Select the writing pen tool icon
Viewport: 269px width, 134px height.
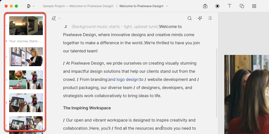(54, 18)
